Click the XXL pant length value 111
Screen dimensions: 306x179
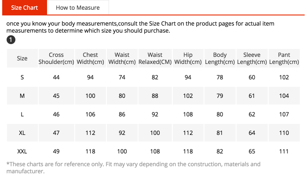tap(284, 151)
